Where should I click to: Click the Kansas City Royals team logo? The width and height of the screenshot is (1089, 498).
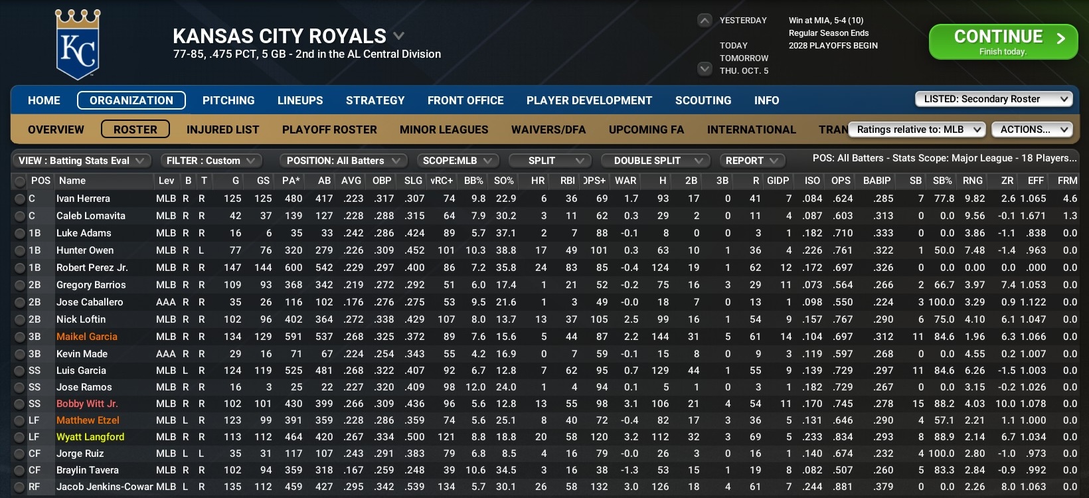click(x=78, y=44)
